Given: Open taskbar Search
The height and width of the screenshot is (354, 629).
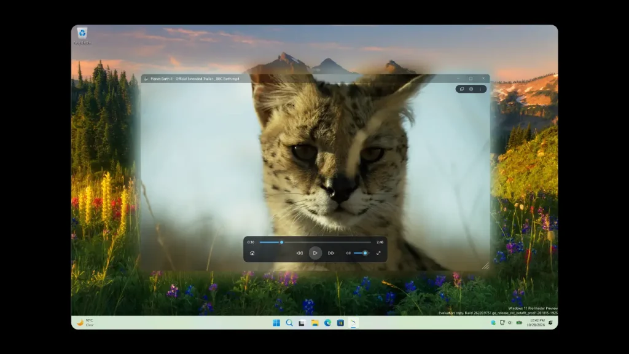Looking at the screenshot, I should click(289, 323).
